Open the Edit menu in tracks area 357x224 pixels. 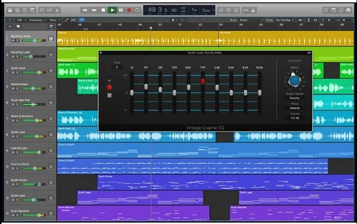point(20,20)
